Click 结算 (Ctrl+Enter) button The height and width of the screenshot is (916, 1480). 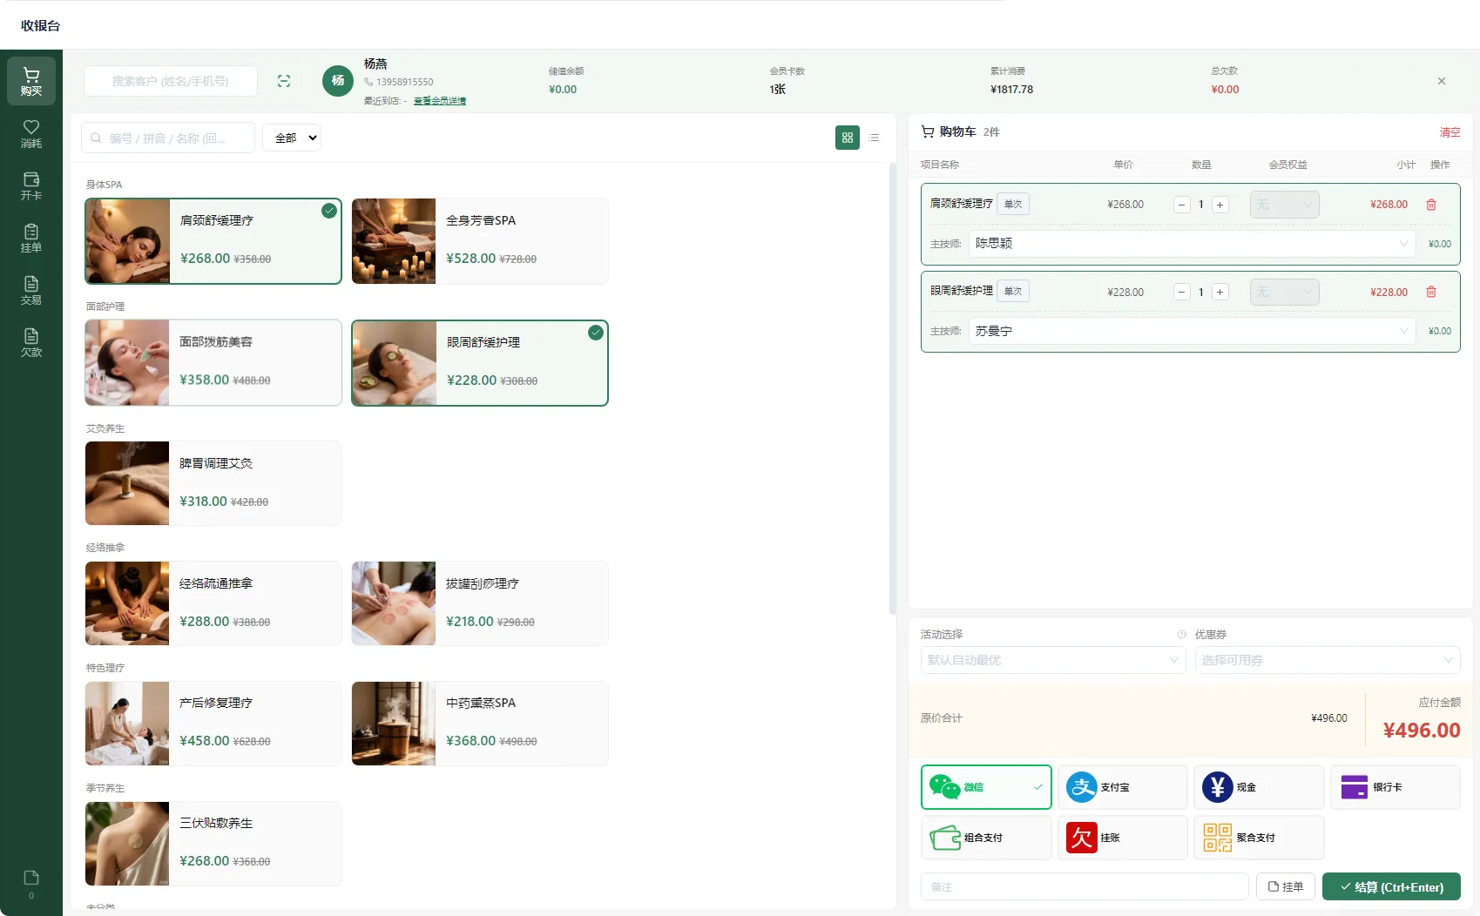pyautogui.click(x=1391, y=886)
